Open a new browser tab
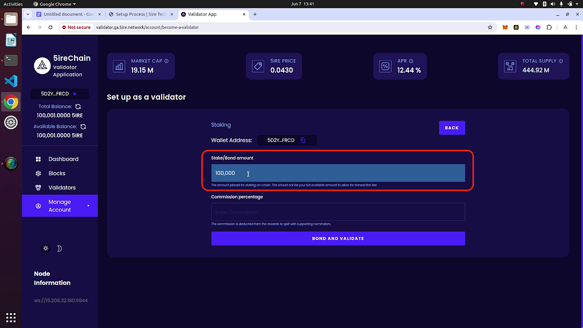Viewport: 583px width, 328px height. [x=255, y=14]
